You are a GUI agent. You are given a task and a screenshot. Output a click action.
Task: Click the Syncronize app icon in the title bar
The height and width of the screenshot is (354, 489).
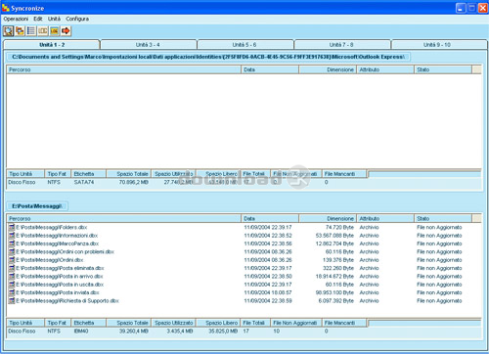tap(6, 8)
